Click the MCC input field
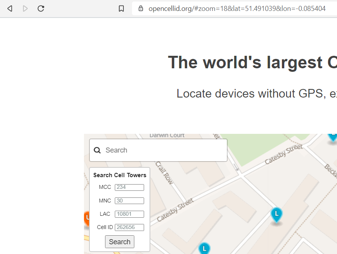The height and width of the screenshot is (254, 337). pos(129,187)
